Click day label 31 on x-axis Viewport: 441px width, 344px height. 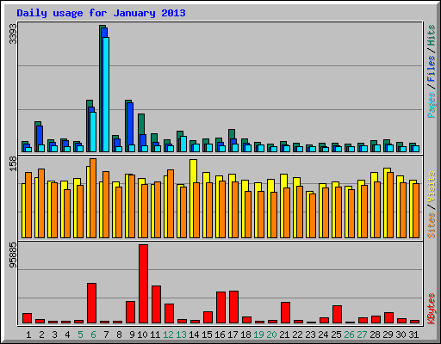(413, 335)
